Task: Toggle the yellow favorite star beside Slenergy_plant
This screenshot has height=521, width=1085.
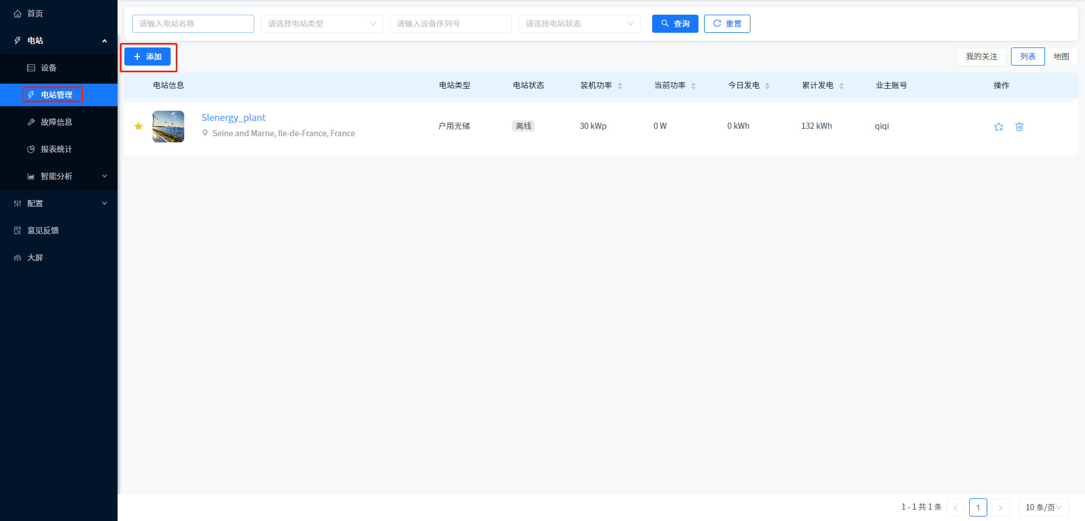Action: pos(138,126)
